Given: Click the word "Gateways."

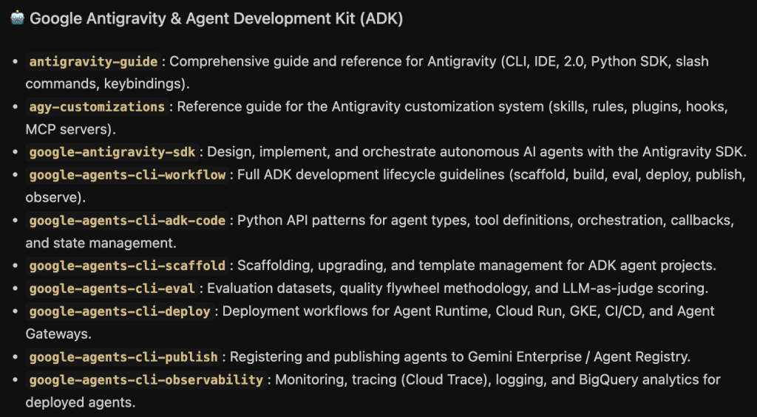Looking at the screenshot, I should coord(58,334).
